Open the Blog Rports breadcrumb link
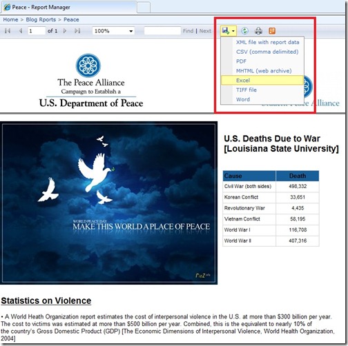This screenshot has width=348, height=346. click(41, 19)
